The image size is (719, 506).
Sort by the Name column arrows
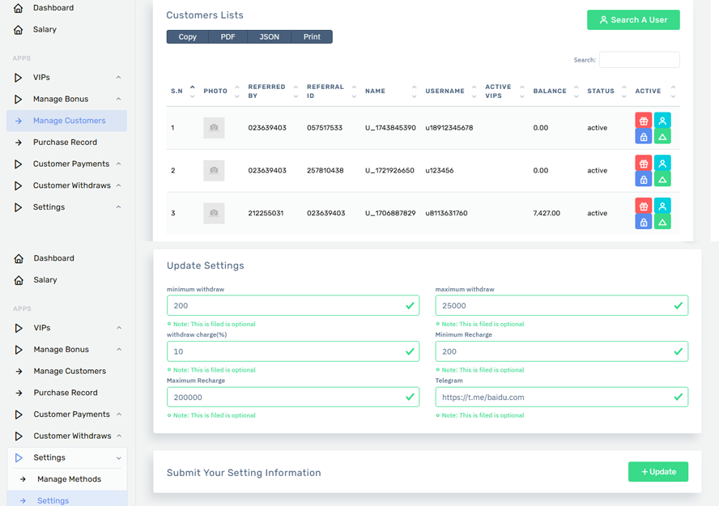point(414,91)
